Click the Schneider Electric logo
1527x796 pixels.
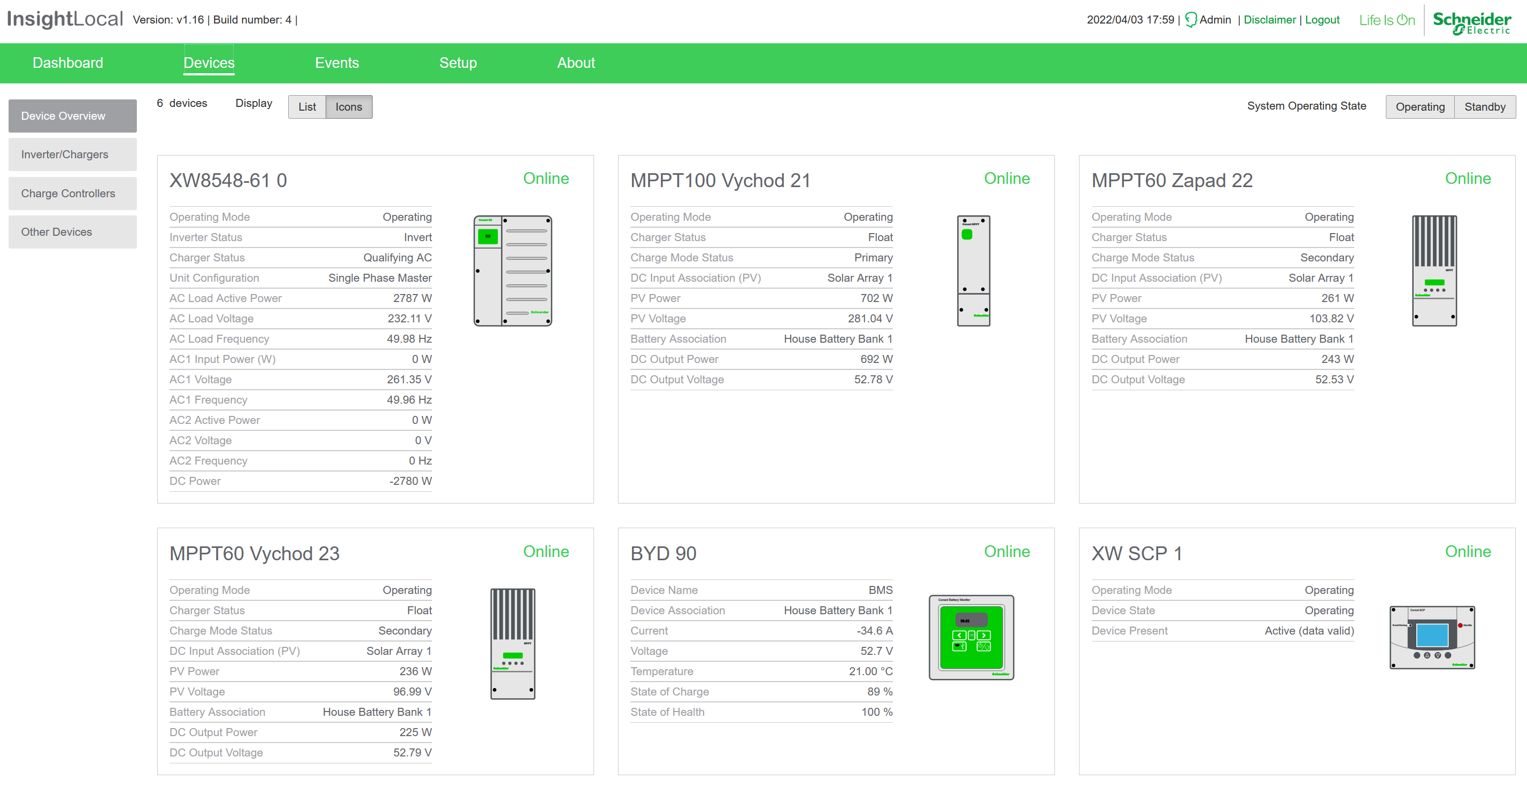pyautogui.click(x=1471, y=22)
